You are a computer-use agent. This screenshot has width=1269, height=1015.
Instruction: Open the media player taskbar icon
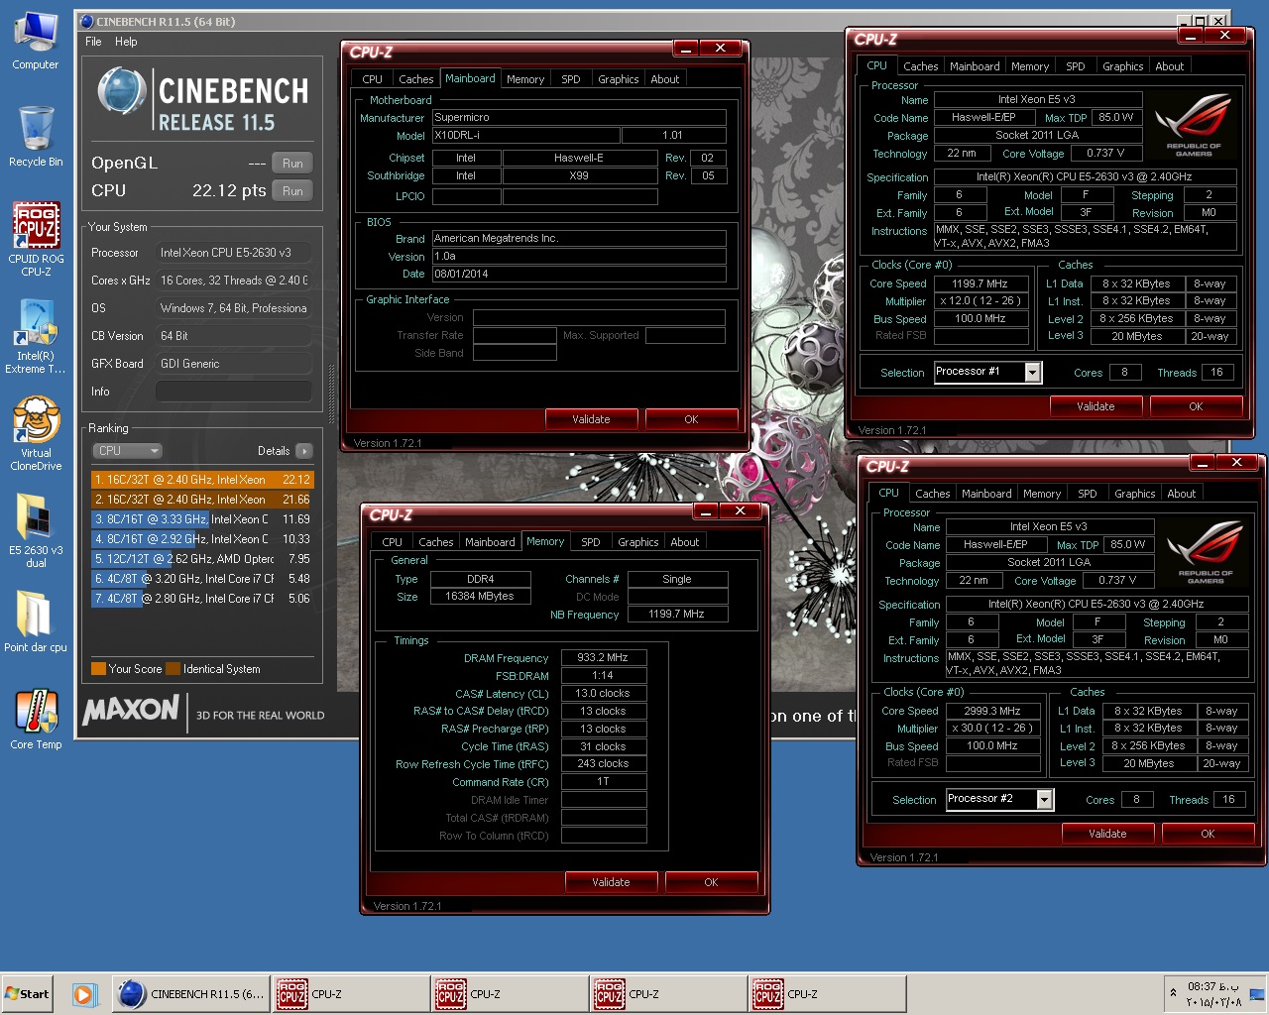click(x=83, y=994)
